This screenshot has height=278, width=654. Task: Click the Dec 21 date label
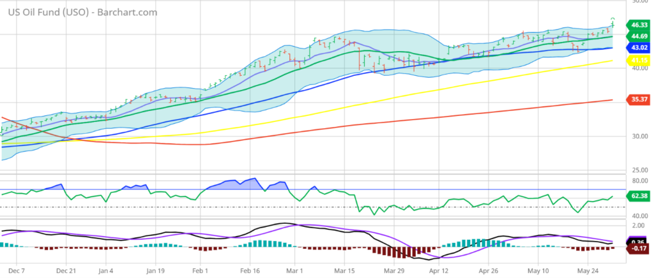[x=66, y=270]
